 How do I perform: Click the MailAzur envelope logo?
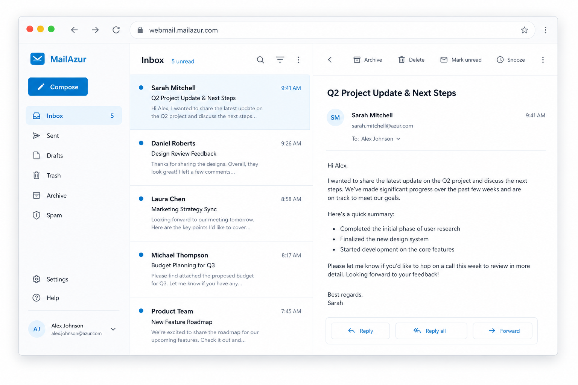pos(38,59)
